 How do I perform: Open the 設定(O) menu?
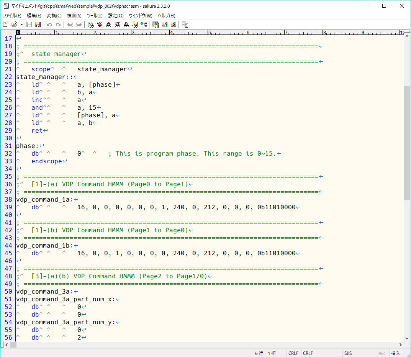click(x=116, y=15)
